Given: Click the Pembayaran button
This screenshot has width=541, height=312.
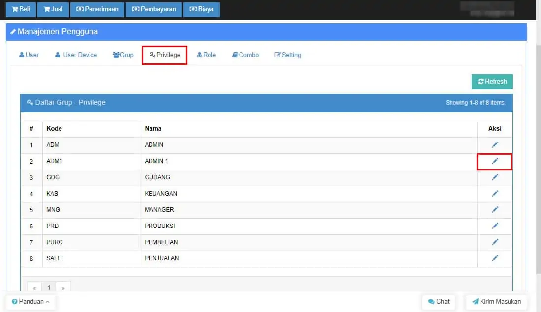Looking at the screenshot, I should point(153,9).
